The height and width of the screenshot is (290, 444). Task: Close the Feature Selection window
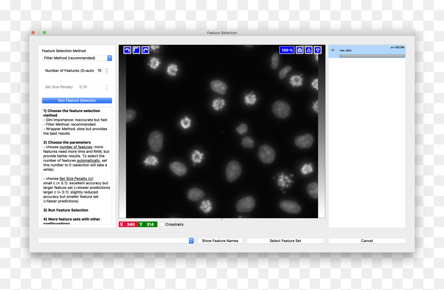coord(33,33)
